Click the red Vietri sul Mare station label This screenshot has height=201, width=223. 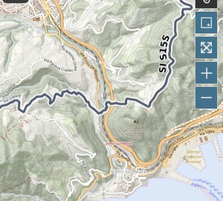[119, 144]
